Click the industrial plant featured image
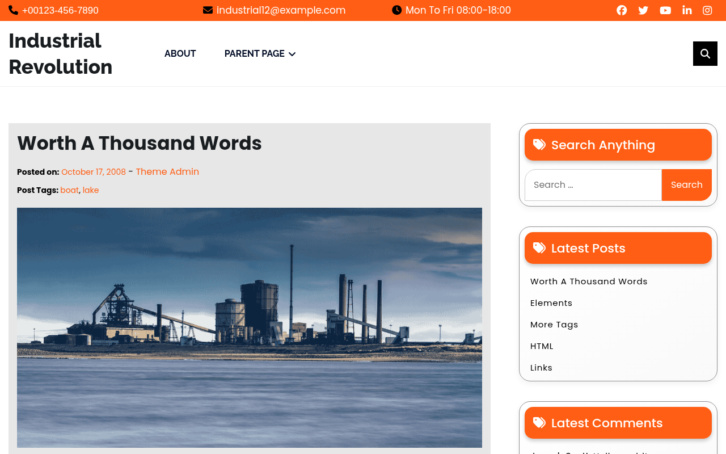Screen dimensions: 726x454 [x=250, y=327]
